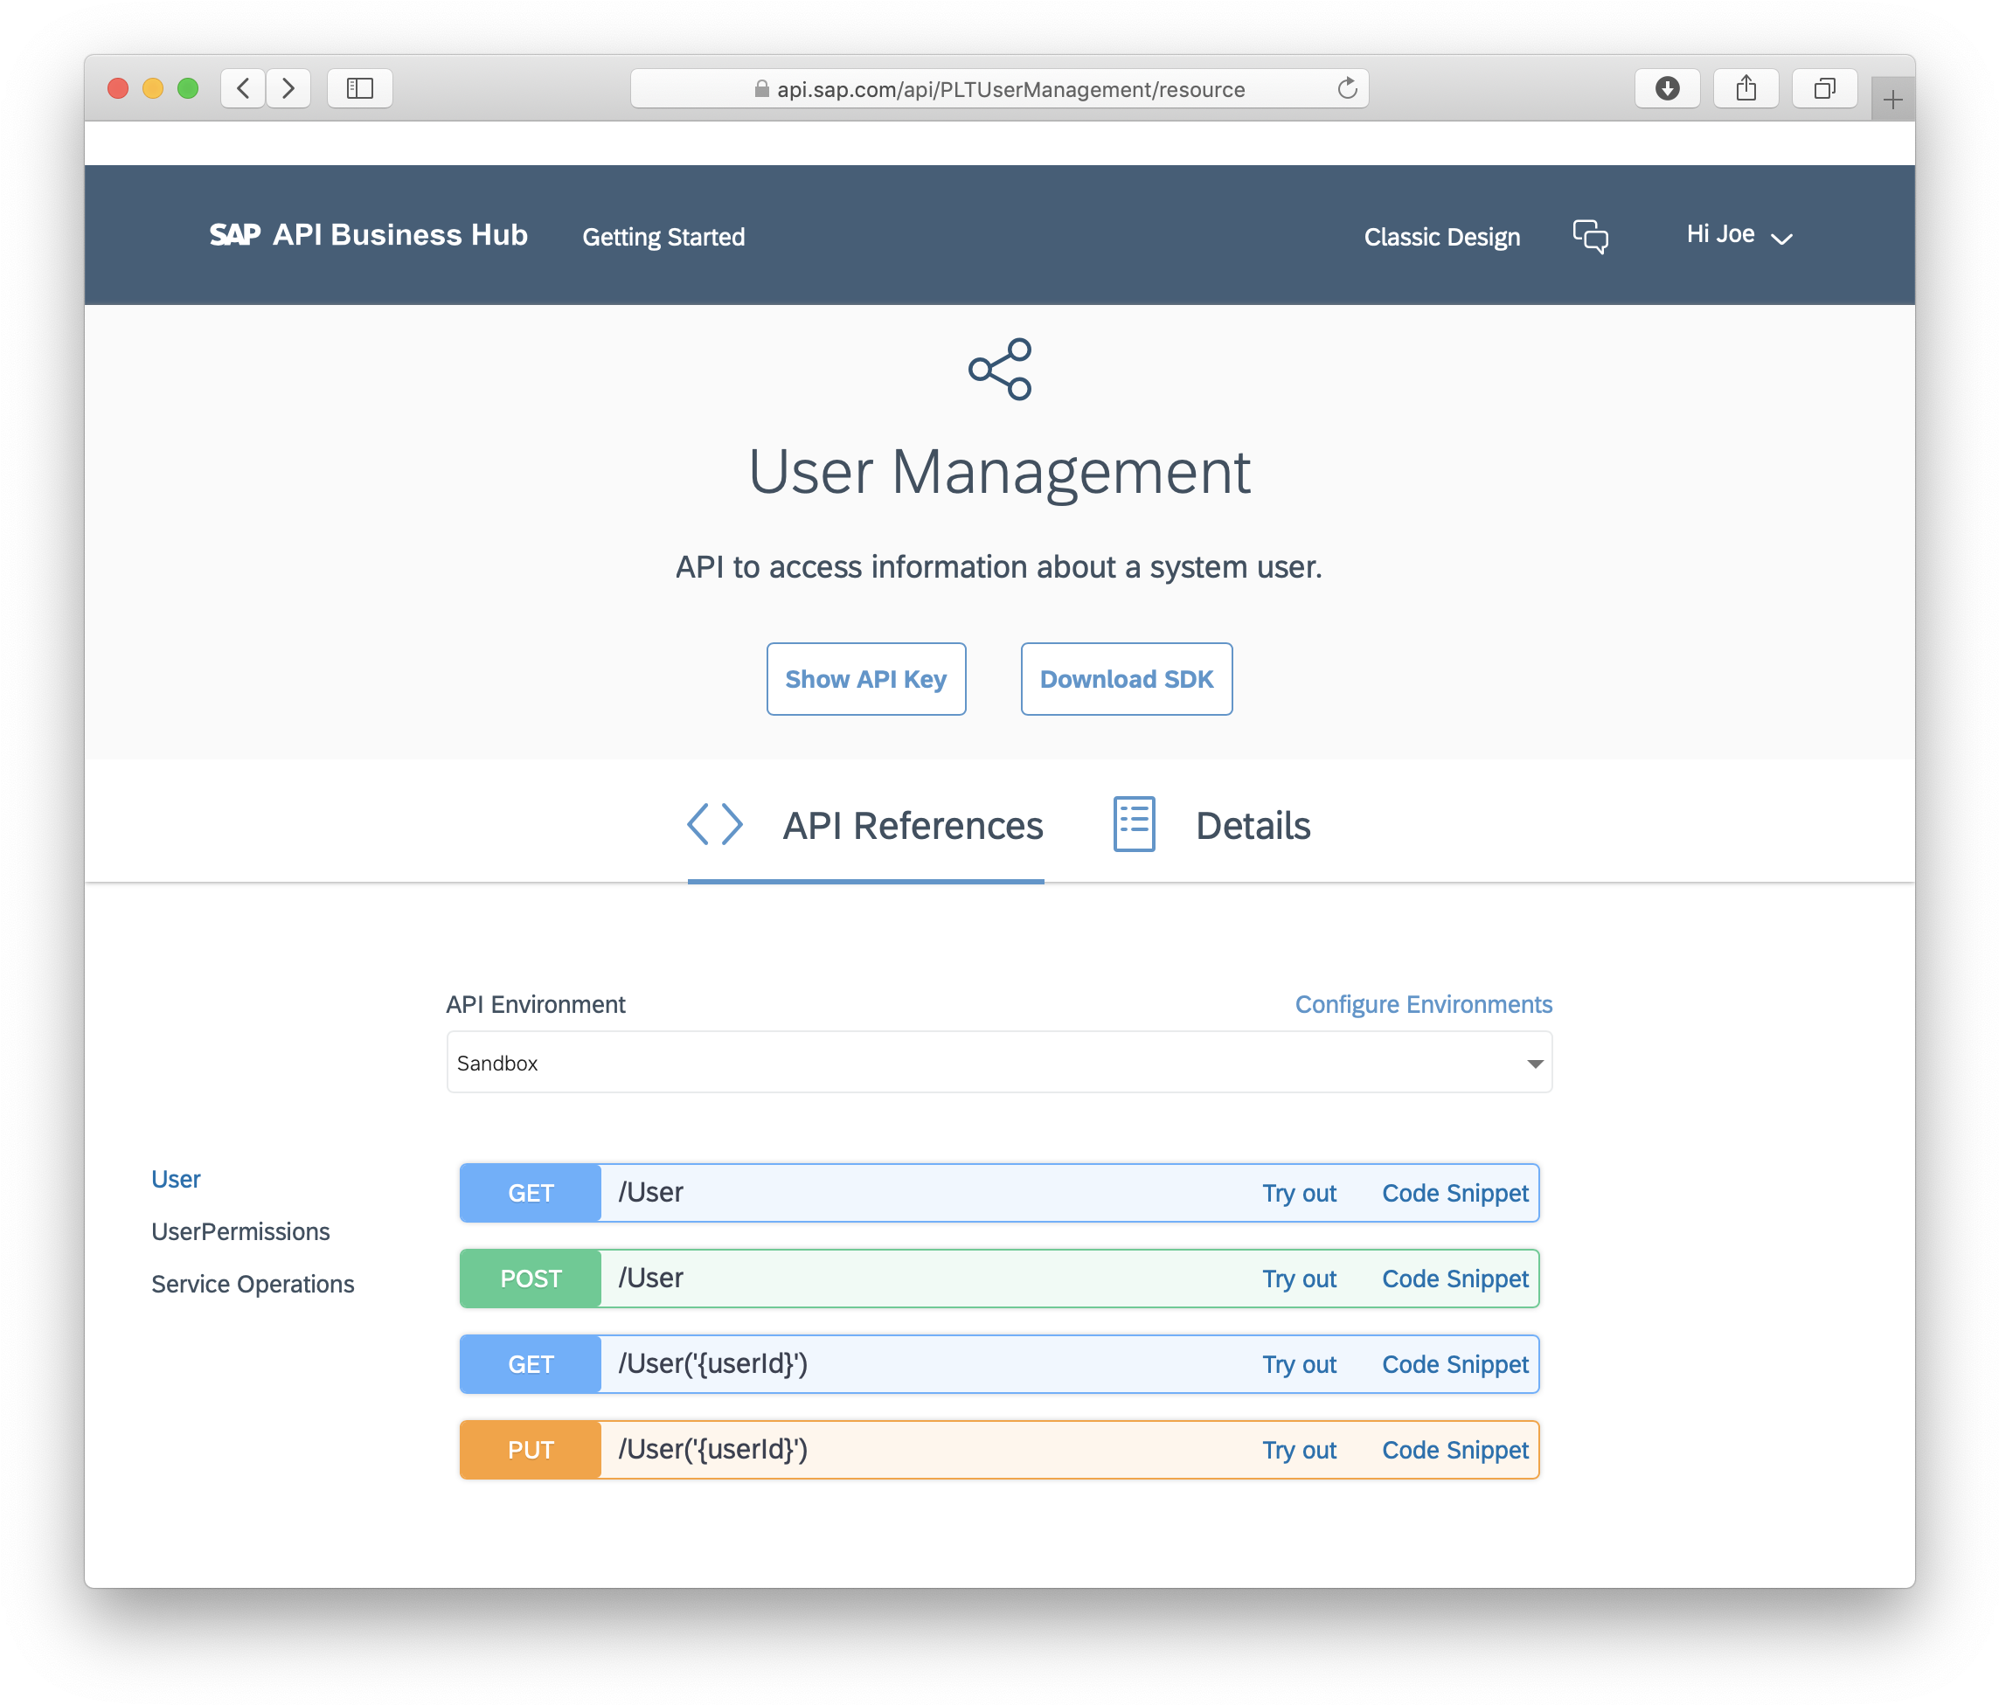Screen dimensions: 1999x1705
Task: Select User in the left navigation
Action: [x=176, y=1180]
